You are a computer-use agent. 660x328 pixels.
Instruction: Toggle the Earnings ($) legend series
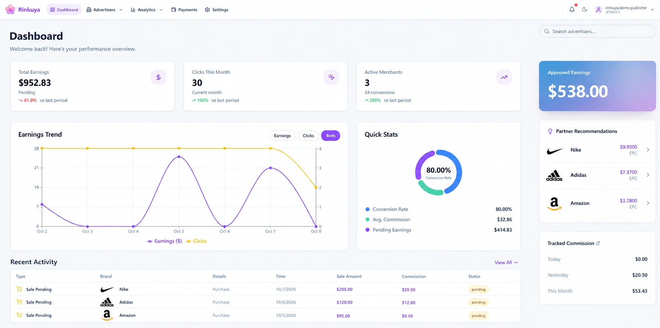[x=164, y=241]
